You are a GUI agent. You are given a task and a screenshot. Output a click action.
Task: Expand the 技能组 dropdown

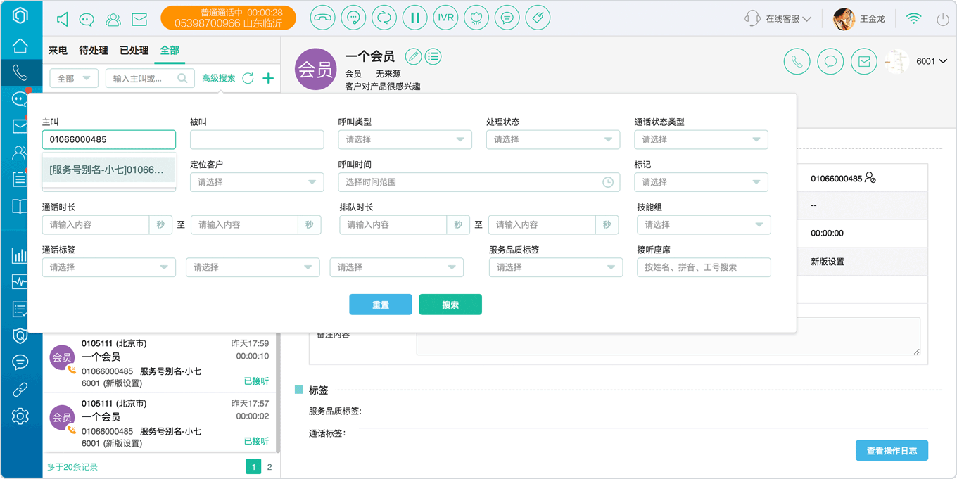click(704, 224)
